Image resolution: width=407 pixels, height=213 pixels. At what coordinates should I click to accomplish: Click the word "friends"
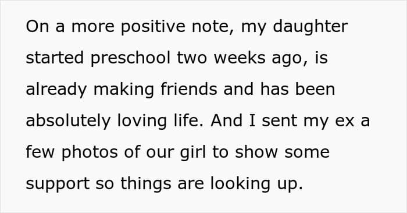click(189, 89)
